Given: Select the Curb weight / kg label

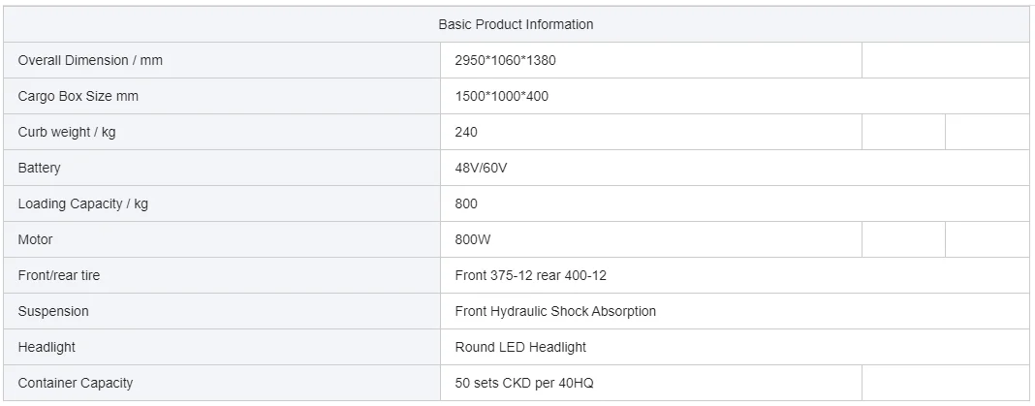Looking at the screenshot, I should click(x=66, y=132).
